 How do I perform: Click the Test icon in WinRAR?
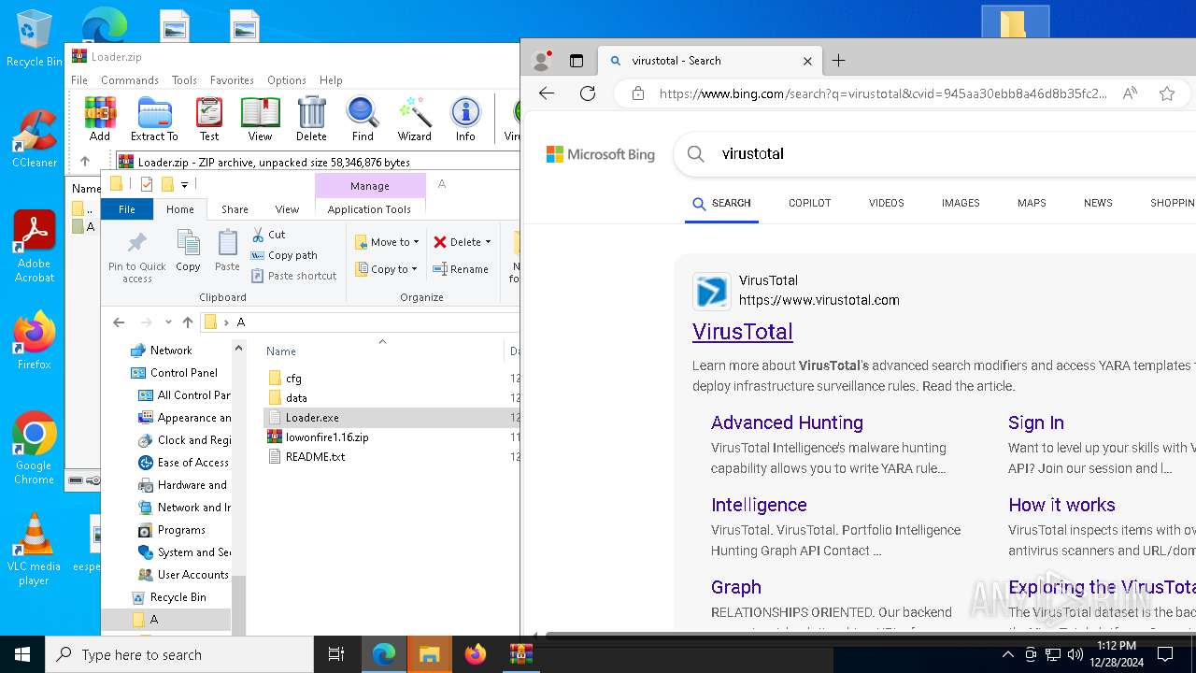pos(209,119)
